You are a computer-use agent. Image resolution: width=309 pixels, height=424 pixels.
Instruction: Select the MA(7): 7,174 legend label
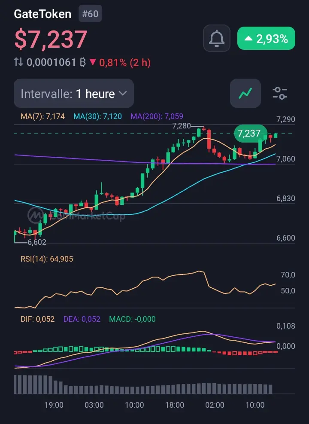(x=42, y=116)
